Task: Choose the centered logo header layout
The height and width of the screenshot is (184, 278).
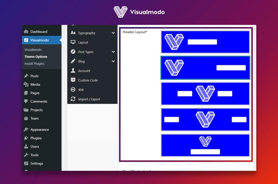Action: coord(205,93)
